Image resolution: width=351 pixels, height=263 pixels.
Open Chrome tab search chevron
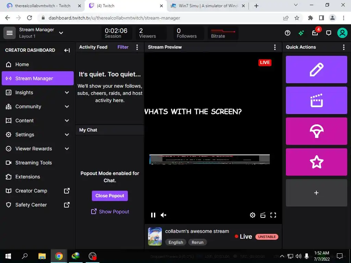[296, 5]
